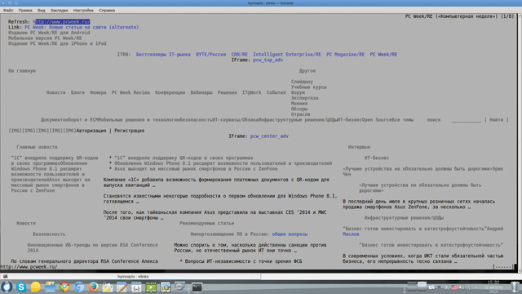This screenshot has height=294, width=522.
Task: Open the 'общие вопросы' link
Action: [290, 234]
